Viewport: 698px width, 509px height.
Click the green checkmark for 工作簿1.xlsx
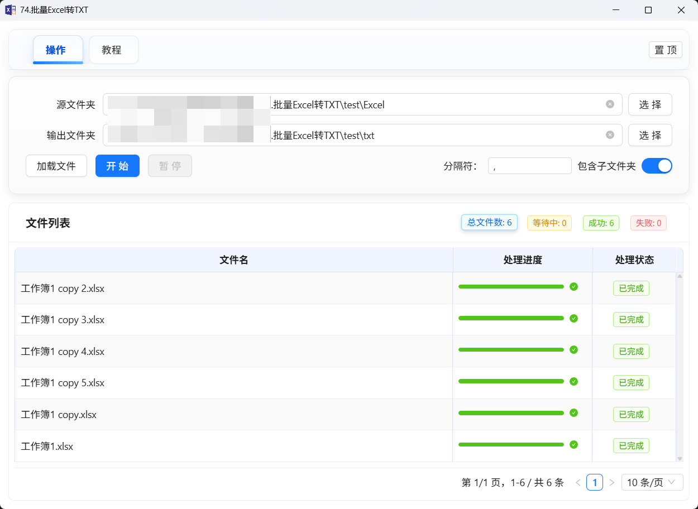tap(573, 445)
